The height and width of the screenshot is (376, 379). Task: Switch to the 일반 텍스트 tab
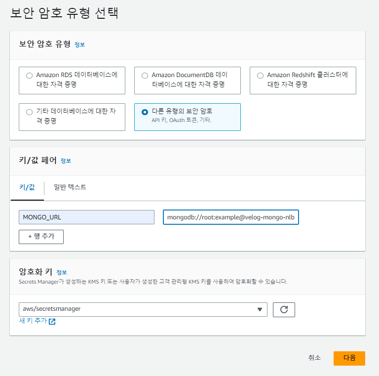tap(70, 187)
